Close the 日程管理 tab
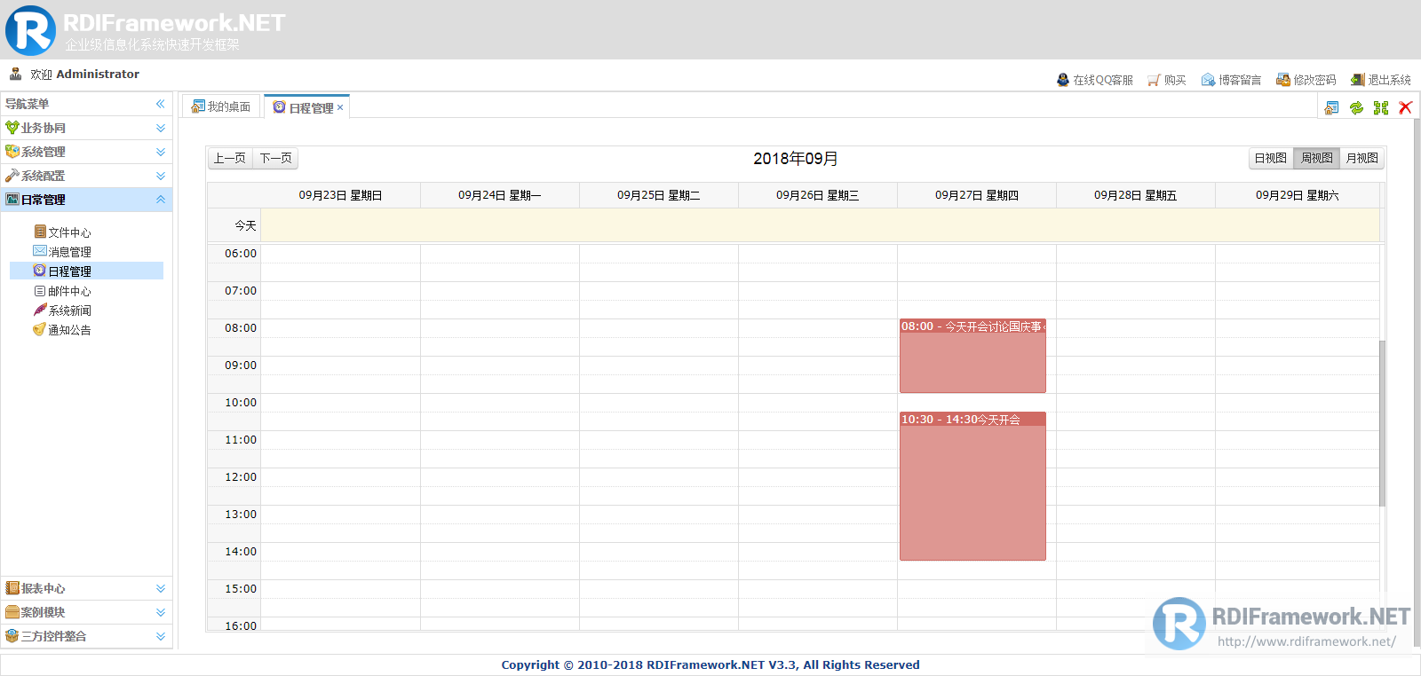 pos(340,107)
